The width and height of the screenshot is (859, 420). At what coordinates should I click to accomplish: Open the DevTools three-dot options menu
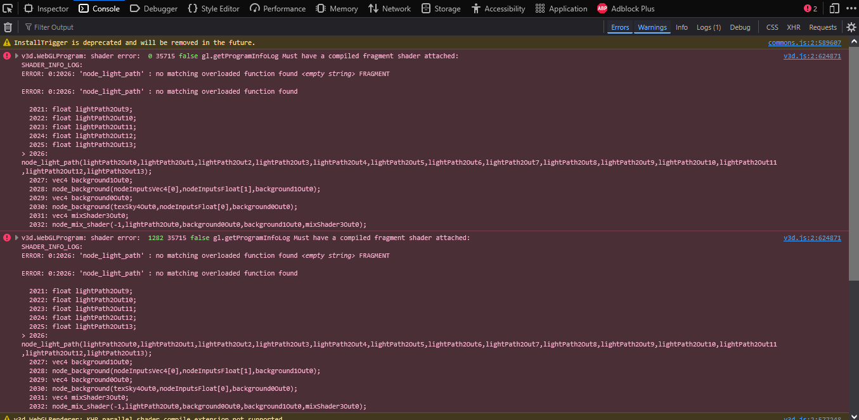click(850, 9)
